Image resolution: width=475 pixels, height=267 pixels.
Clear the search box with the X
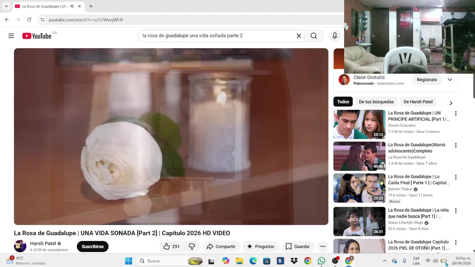coord(299,36)
